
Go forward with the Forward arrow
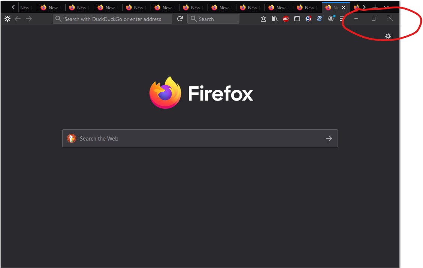(29, 19)
